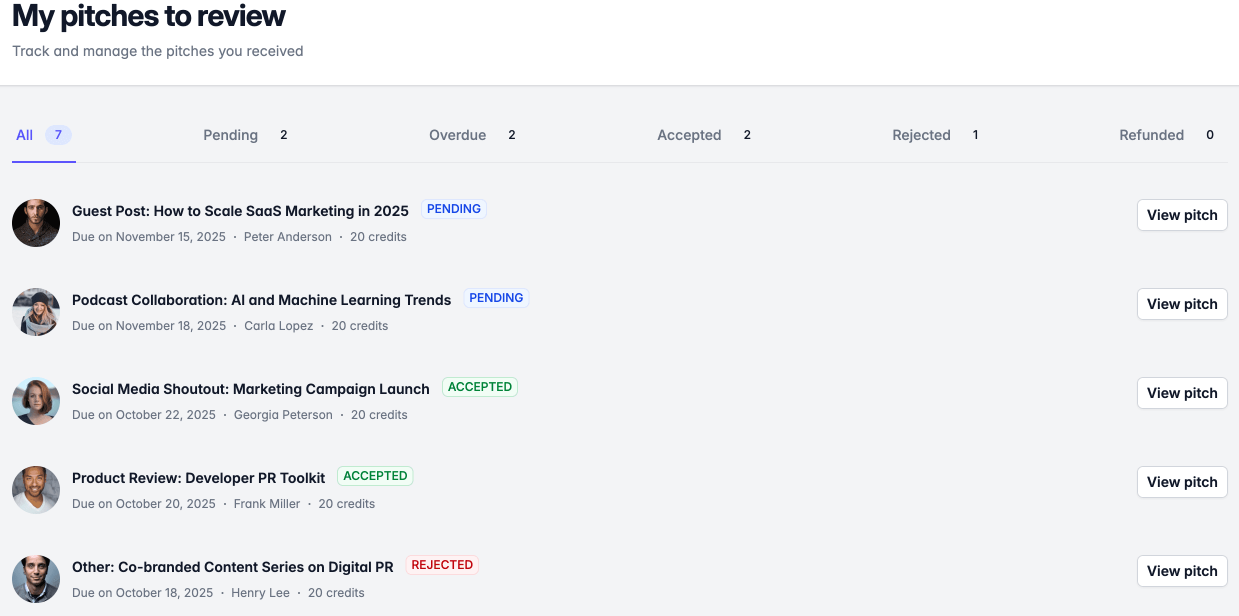
Task: View pitch for SaaS Marketing guest post
Action: click(1181, 215)
